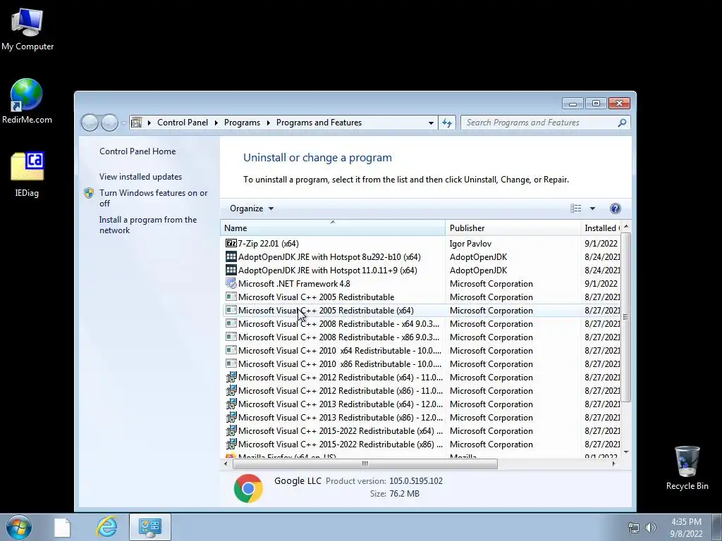Open the IEDiag folder icon
Viewport: 722px width, 541px height.
point(27,174)
